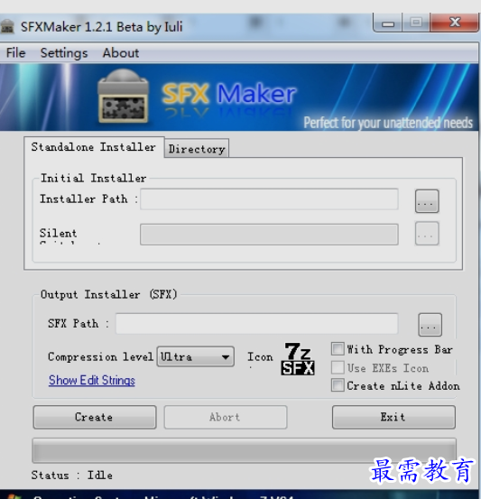The image size is (481, 499).
Task: Click the SFX Maker banner box logo
Action: (124, 97)
